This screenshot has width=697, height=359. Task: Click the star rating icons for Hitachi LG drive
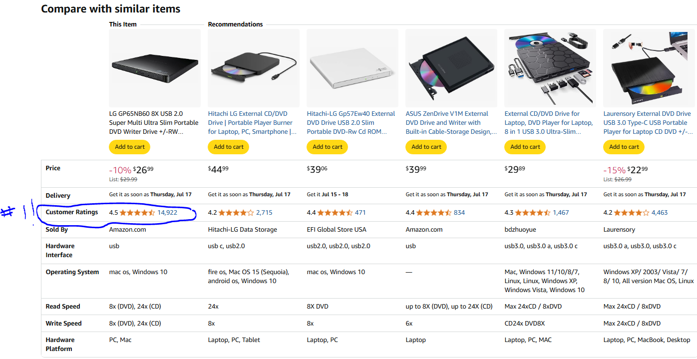236,213
